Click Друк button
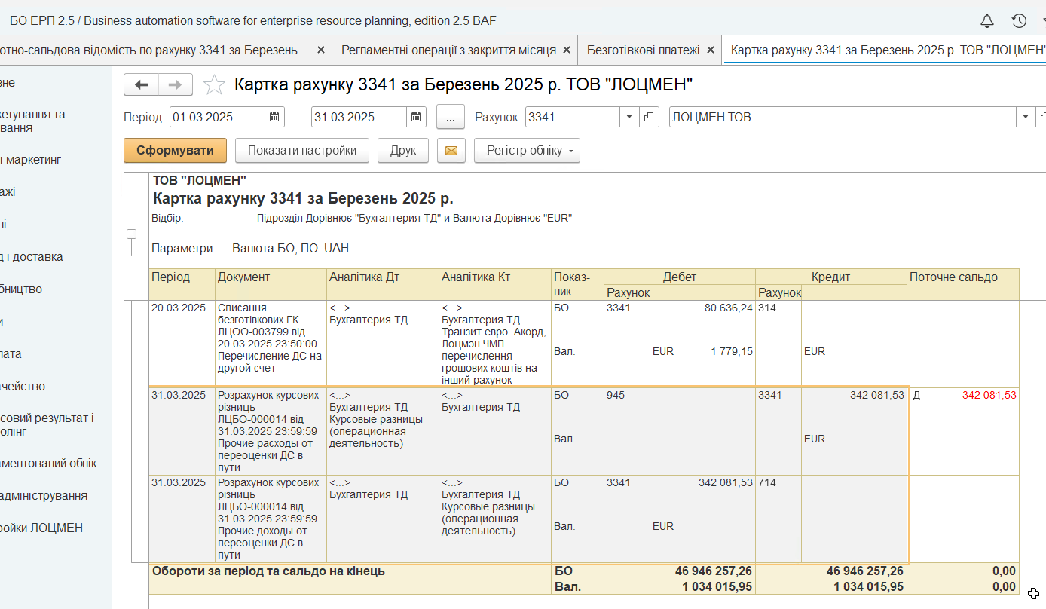This screenshot has width=1046, height=609. tap(403, 151)
